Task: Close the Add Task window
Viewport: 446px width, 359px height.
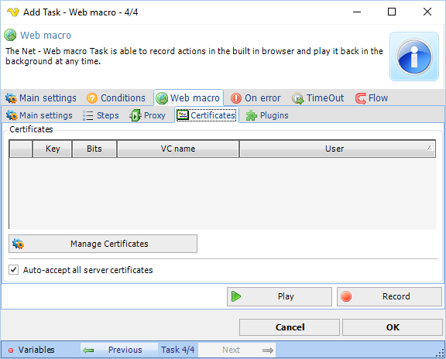Action: [x=427, y=12]
